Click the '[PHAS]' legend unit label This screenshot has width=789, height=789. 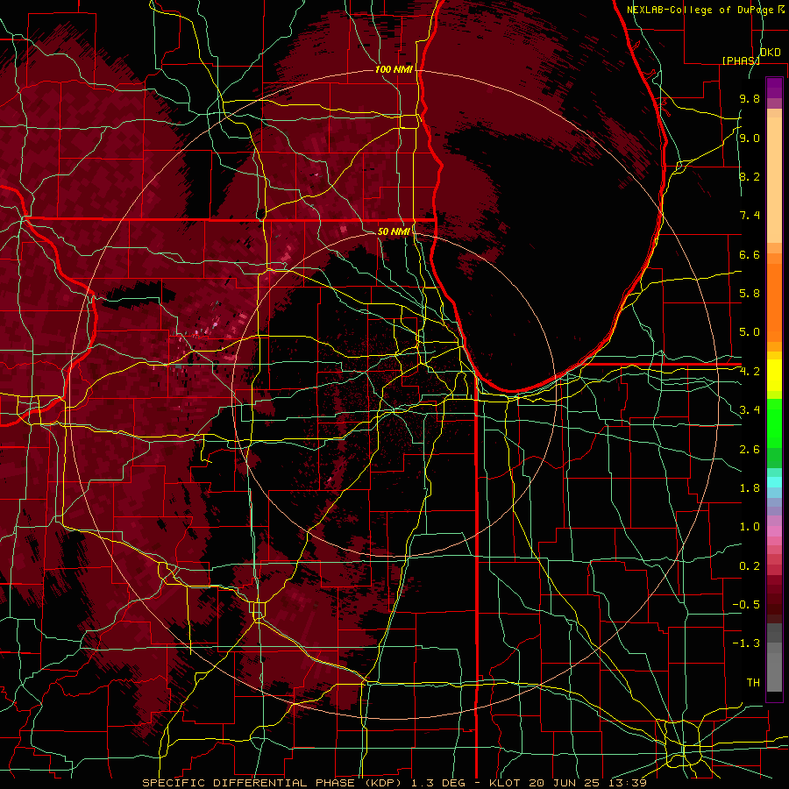coord(740,60)
